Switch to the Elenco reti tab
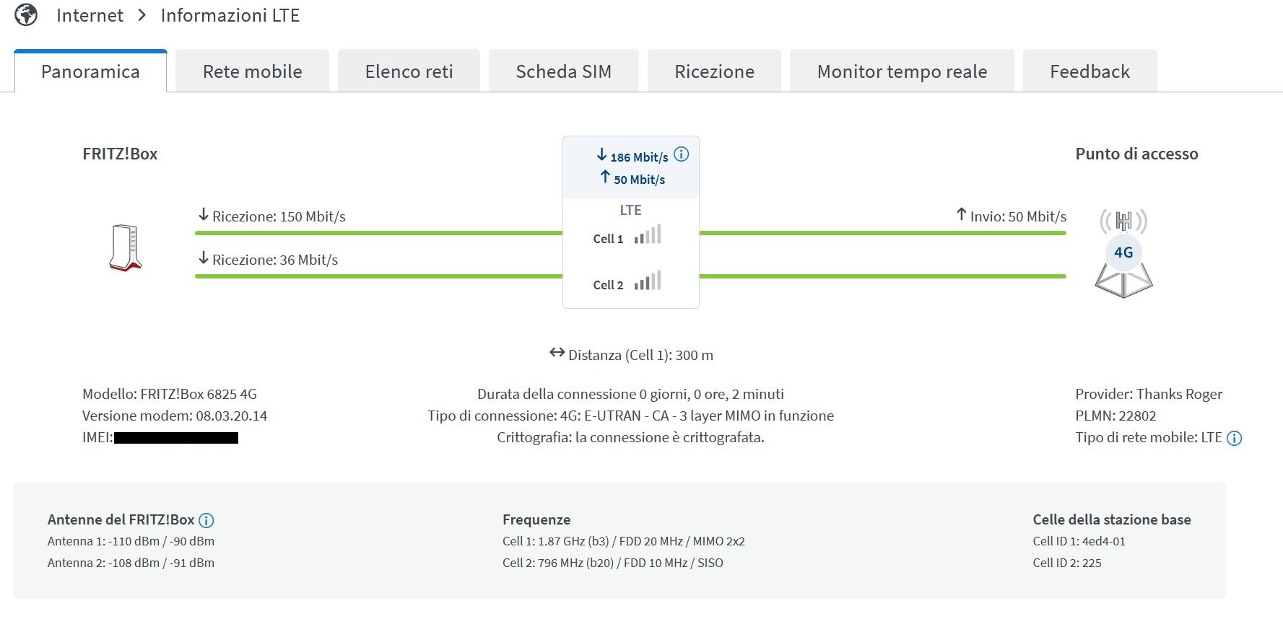Screen dimensions: 1283x619 pos(409,71)
